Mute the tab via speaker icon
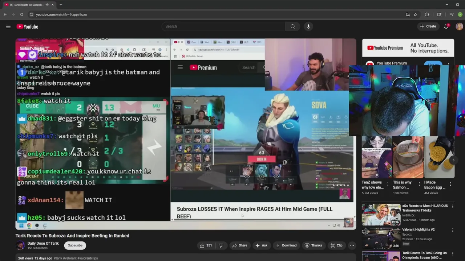 click(47, 5)
